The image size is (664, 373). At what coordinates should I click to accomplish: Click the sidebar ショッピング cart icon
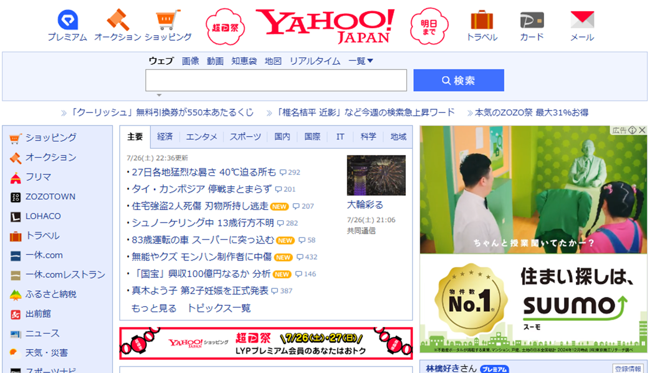(x=16, y=138)
